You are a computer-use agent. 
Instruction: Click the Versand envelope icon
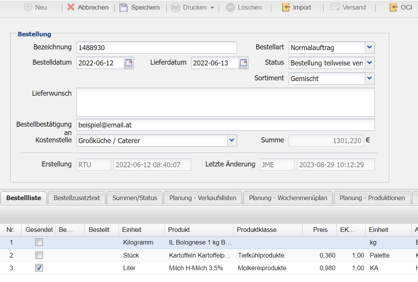coord(335,7)
